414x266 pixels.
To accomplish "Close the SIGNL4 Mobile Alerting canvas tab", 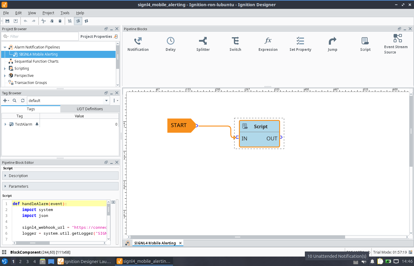I will click(180, 243).
